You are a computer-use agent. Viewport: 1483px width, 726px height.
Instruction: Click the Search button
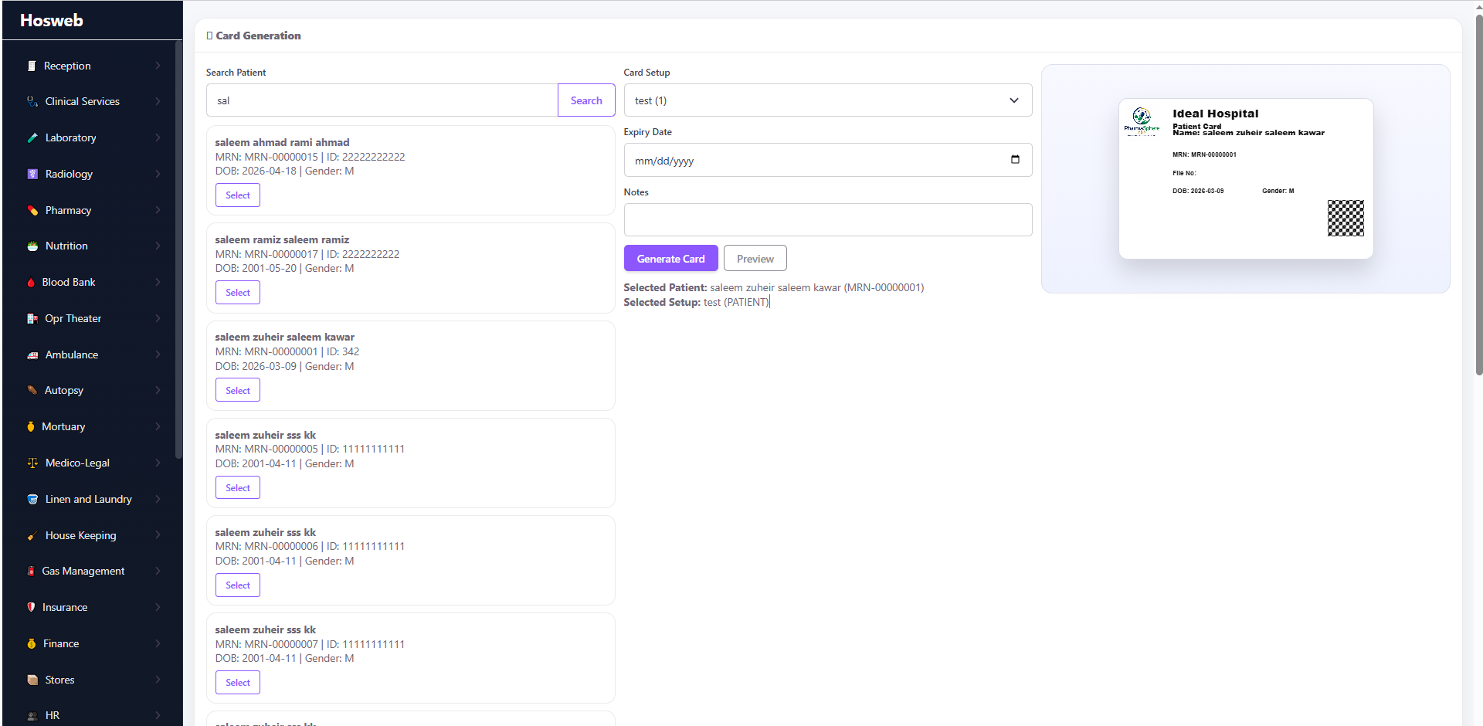coord(586,100)
